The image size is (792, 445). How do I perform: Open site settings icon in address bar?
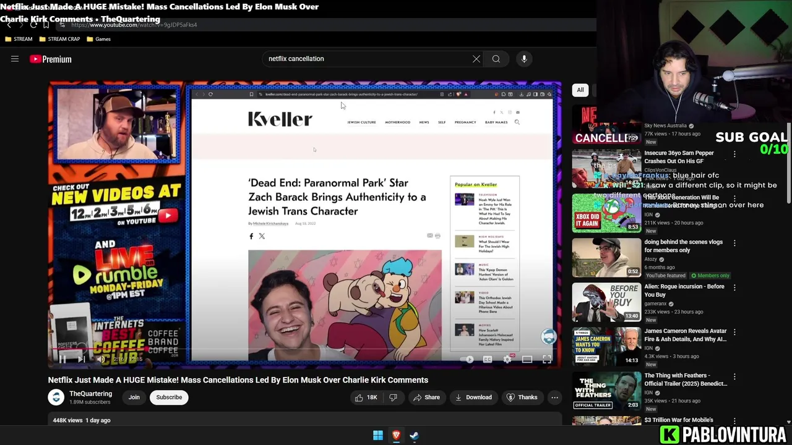tap(62, 25)
